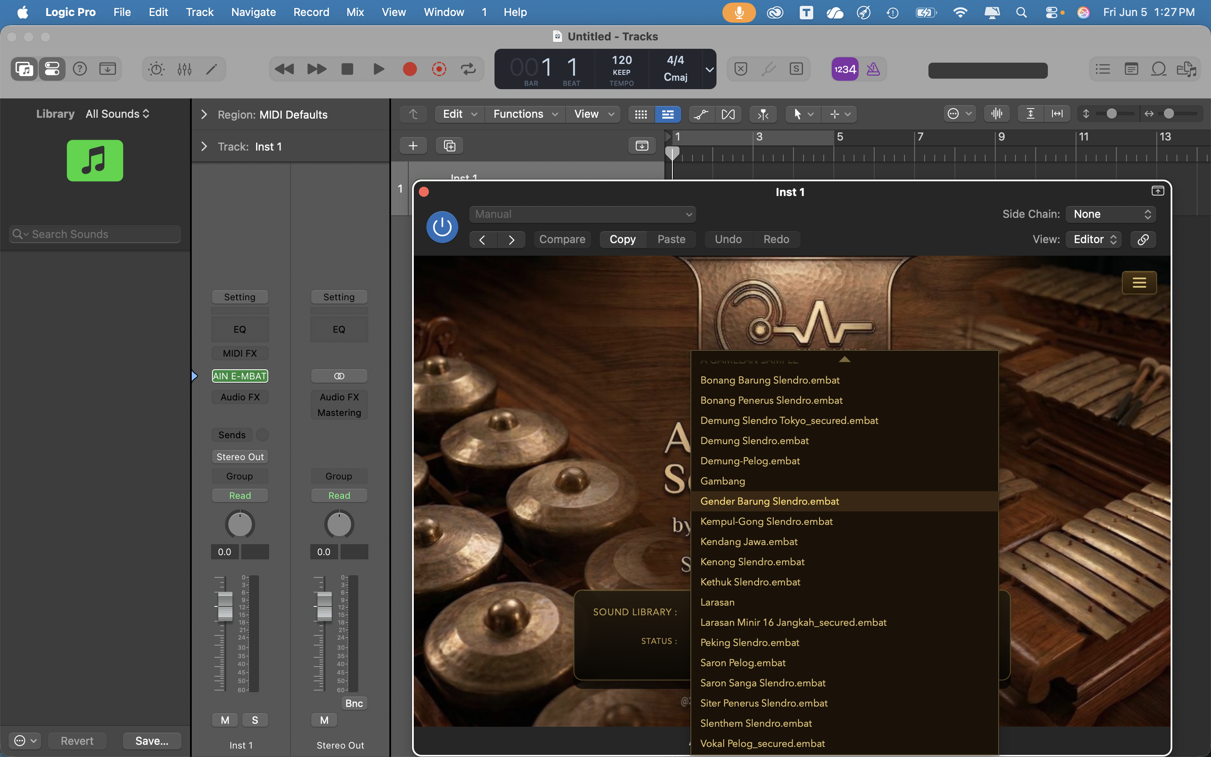
Task: Expand the Region: MIDI Defaults section
Action: click(x=204, y=115)
